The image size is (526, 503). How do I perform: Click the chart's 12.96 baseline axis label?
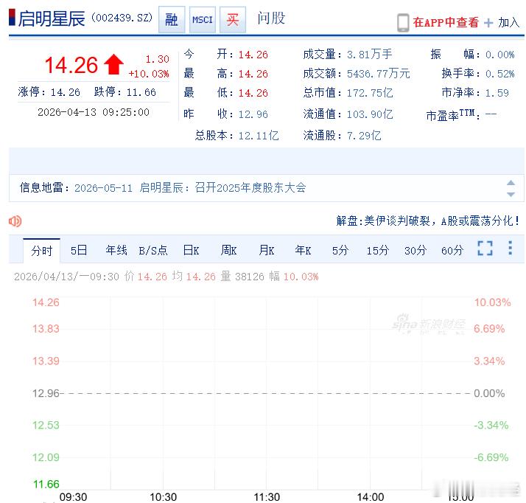(x=46, y=393)
